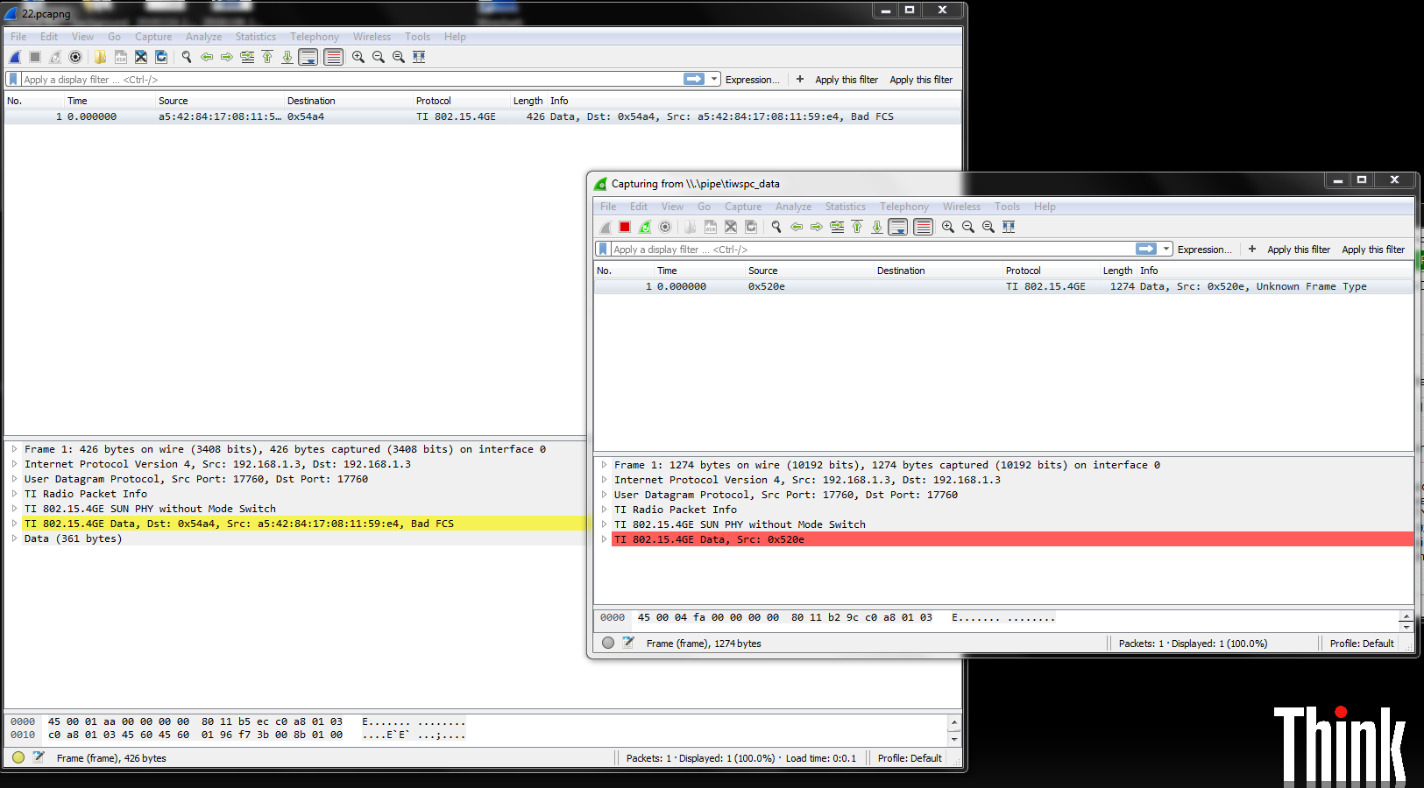Click Expression... button in Capturing window
This screenshot has width=1424, height=788.
1205,250
